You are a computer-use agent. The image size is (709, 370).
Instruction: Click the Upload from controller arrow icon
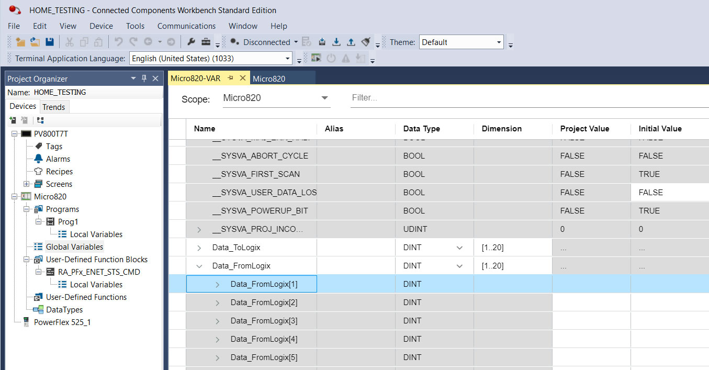tap(351, 42)
